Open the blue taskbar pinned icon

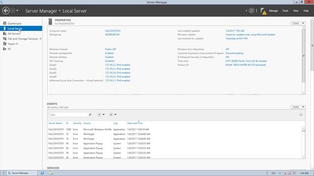point(42,173)
